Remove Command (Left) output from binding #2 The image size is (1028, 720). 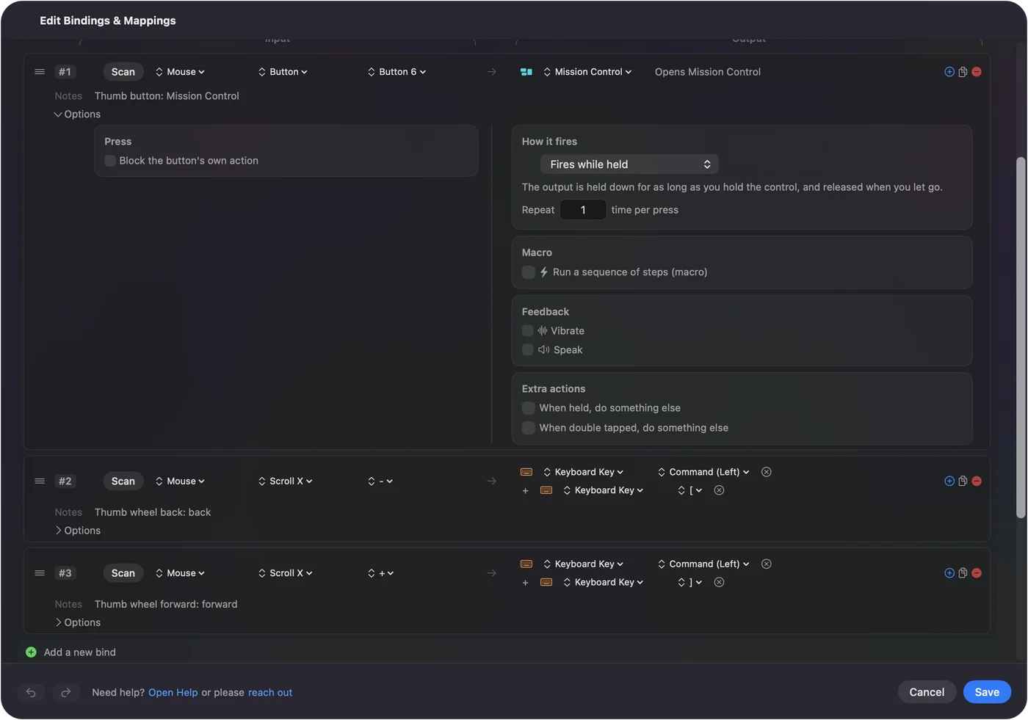pos(767,472)
